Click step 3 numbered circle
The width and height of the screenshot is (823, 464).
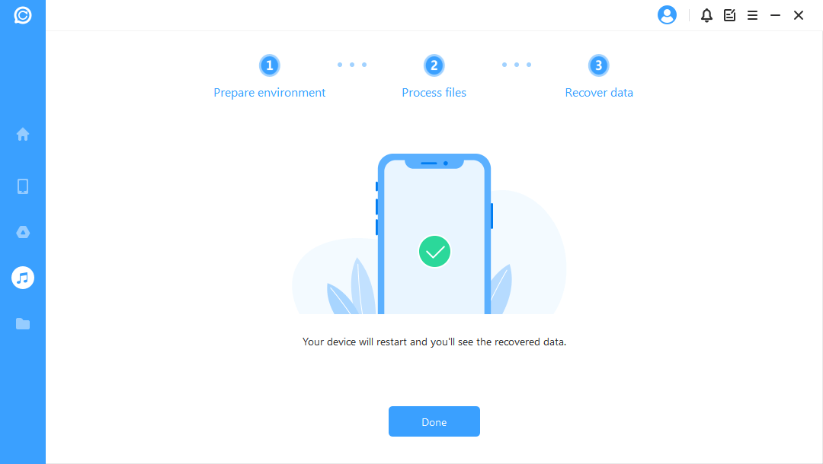(x=598, y=65)
